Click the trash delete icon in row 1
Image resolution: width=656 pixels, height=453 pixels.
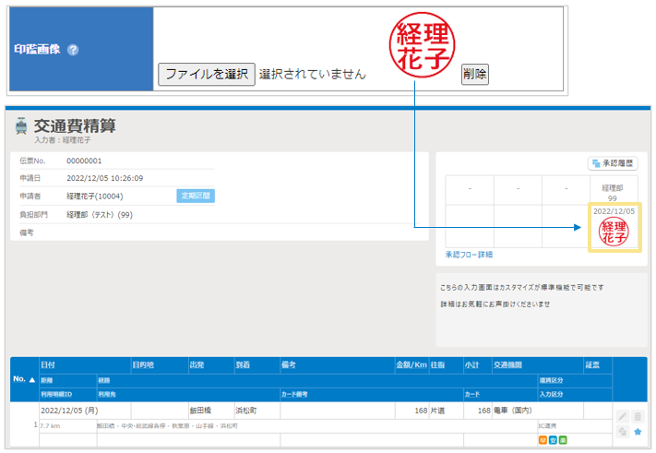point(637,418)
